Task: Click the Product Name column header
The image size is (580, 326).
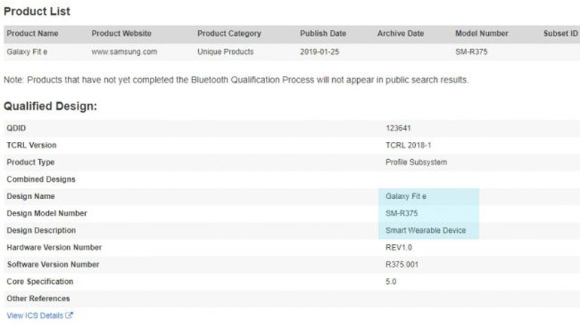Action: coord(32,34)
